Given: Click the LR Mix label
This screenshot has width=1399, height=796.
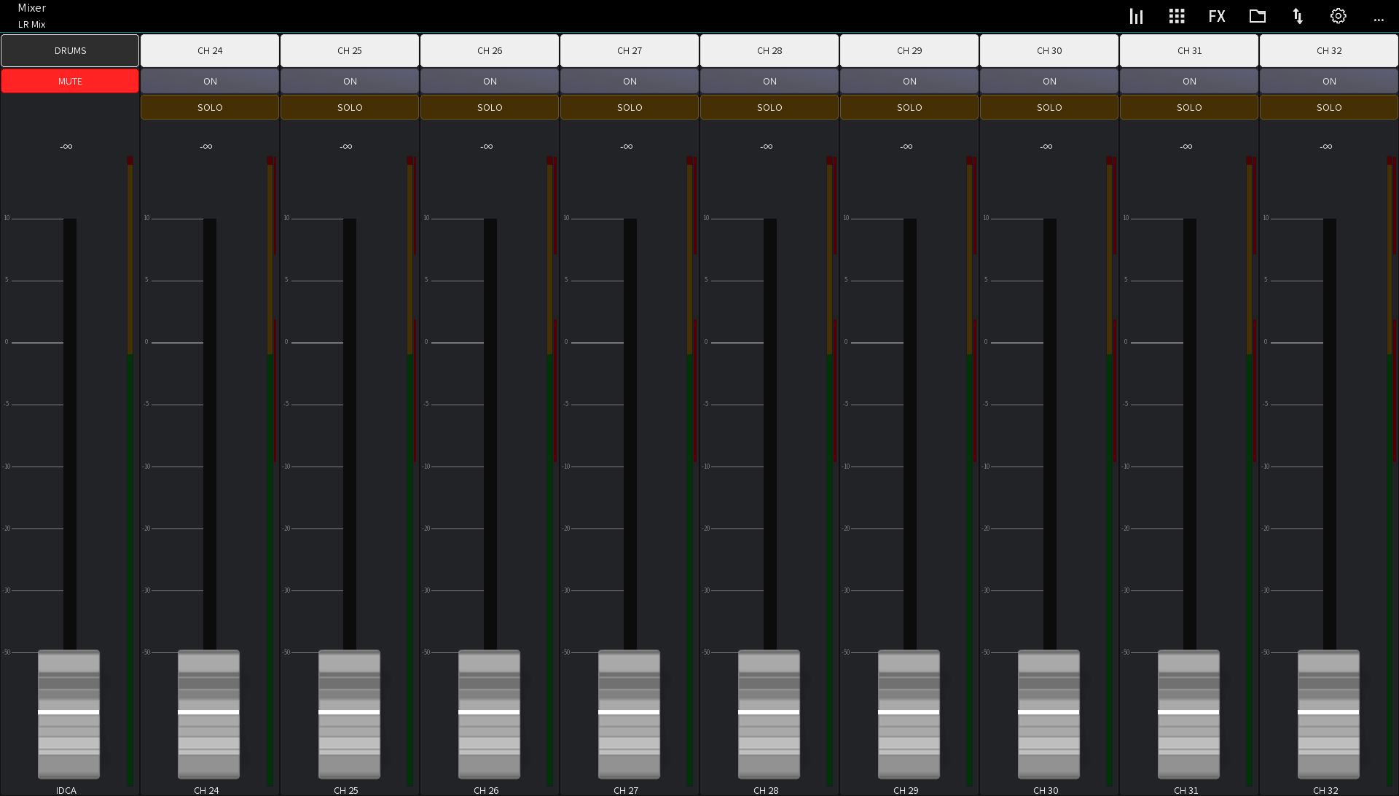Looking at the screenshot, I should pos(31,24).
